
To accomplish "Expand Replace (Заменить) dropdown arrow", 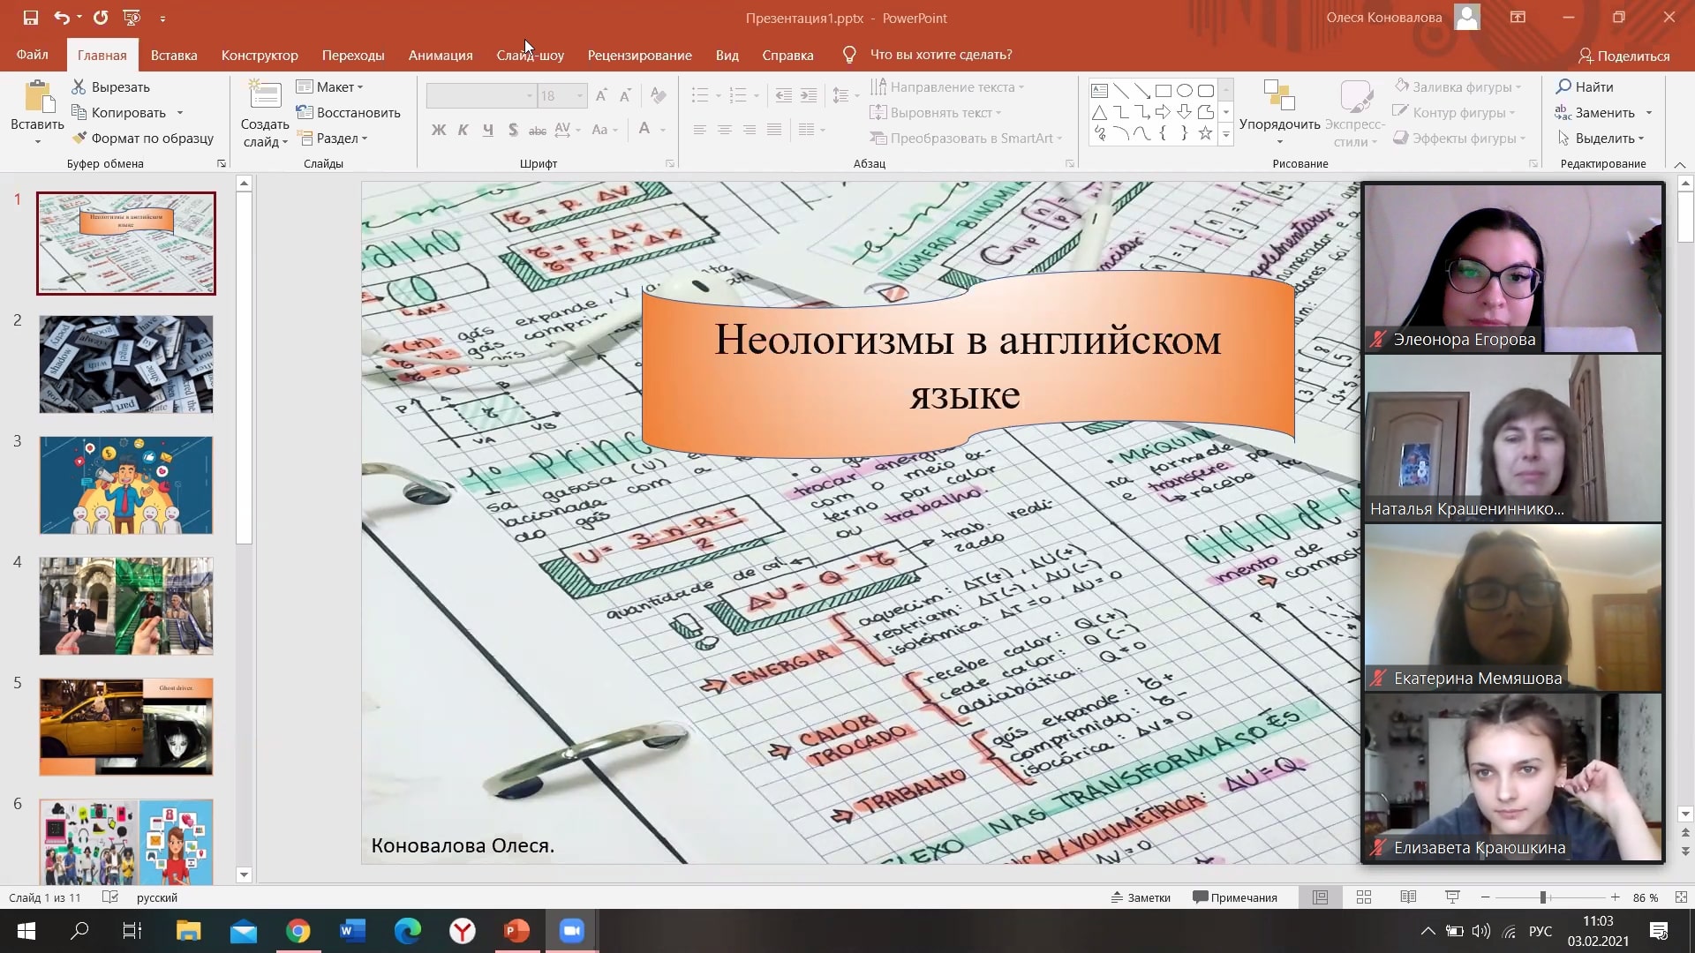I will coord(1648,113).
